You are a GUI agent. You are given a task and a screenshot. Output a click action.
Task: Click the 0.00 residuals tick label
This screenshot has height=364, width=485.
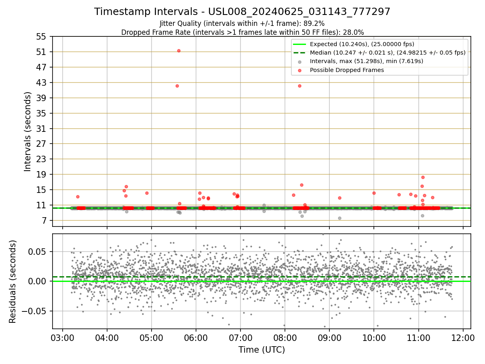pos(38,281)
